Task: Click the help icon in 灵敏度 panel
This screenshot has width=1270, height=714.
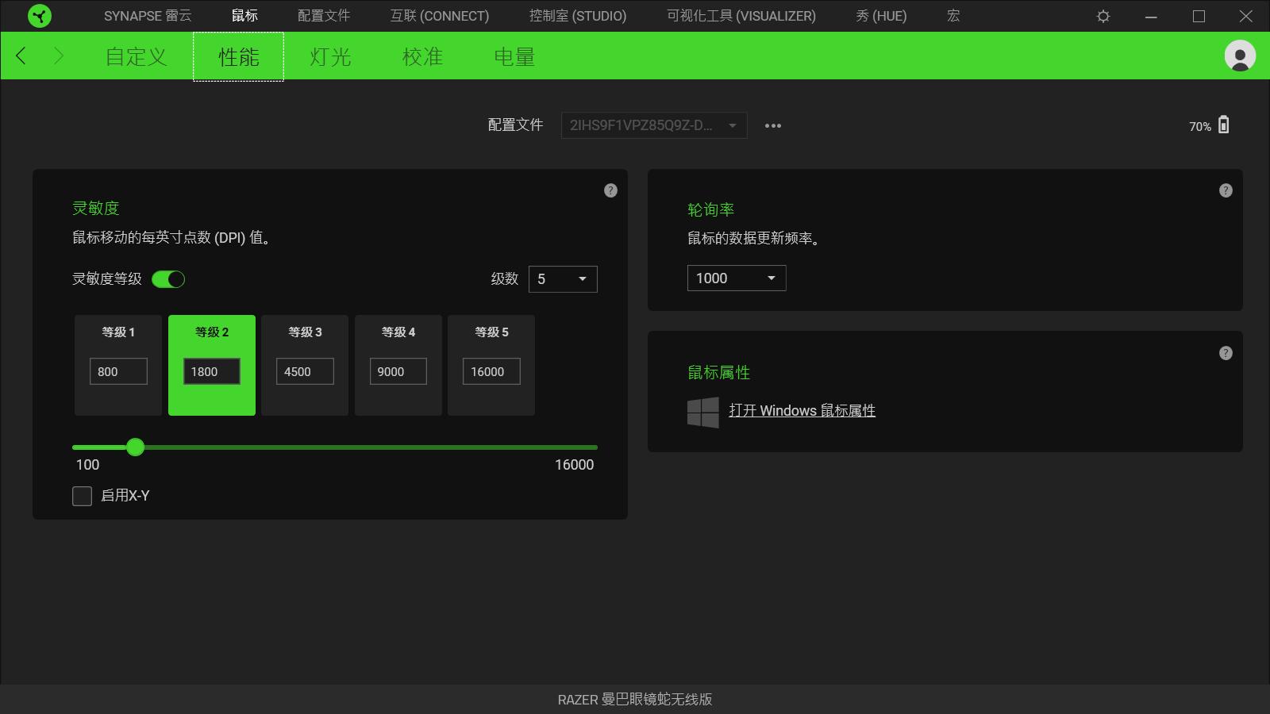Action: point(610,190)
